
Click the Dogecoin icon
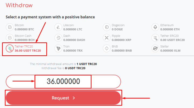(x=107, y=27)
